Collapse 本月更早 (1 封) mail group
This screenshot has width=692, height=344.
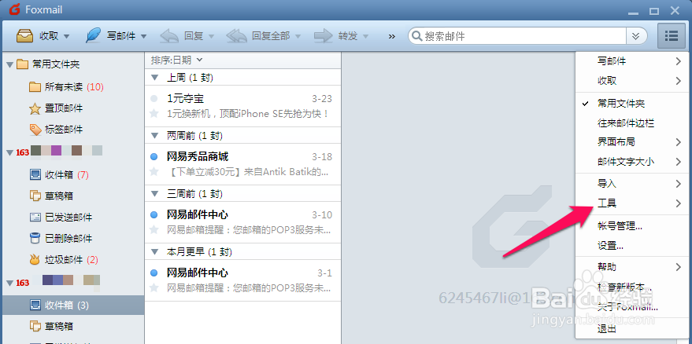154,251
